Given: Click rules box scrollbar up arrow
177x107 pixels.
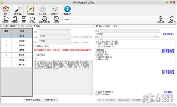Looking at the screenshot, I should (x=91, y=61).
